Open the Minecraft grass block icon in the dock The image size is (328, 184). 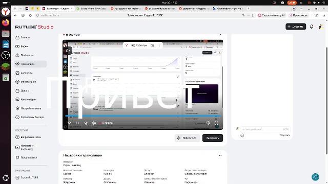pos(6,66)
